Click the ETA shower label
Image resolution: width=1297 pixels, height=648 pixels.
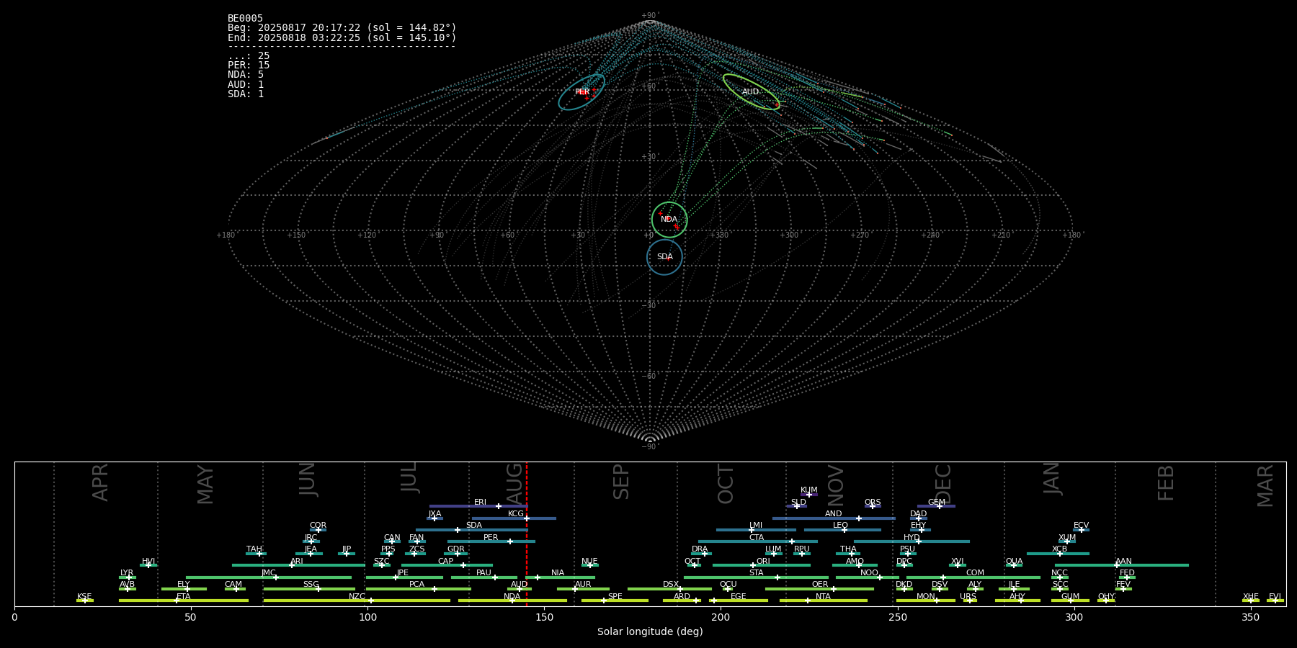point(184,597)
